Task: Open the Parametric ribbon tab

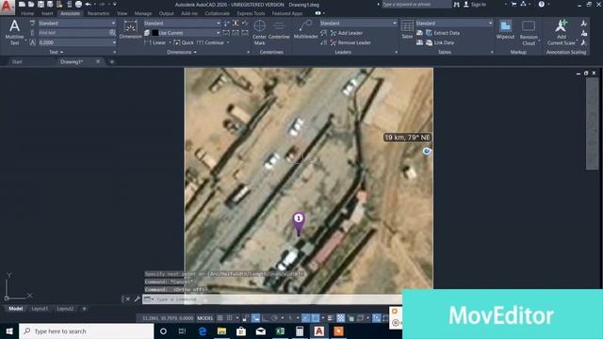Action: pos(98,13)
